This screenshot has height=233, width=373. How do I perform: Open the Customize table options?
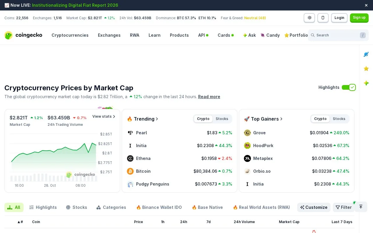tap(314, 207)
